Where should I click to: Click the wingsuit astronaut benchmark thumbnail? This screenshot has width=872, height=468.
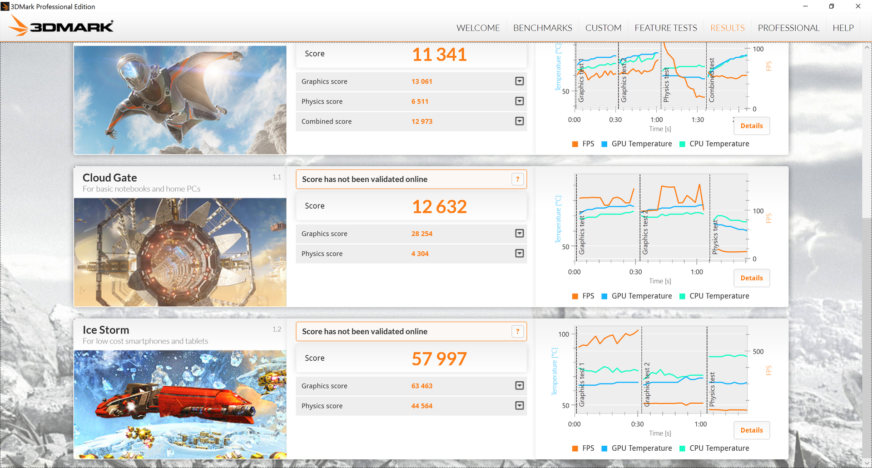coord(180,100)
